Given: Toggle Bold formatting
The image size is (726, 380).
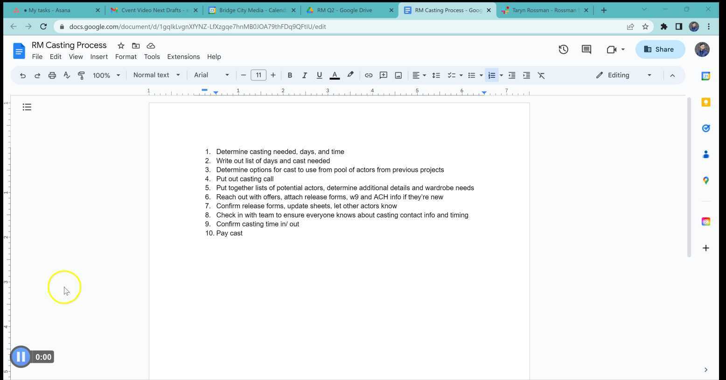Looking at the screenshot, I should tap(290, 75).
